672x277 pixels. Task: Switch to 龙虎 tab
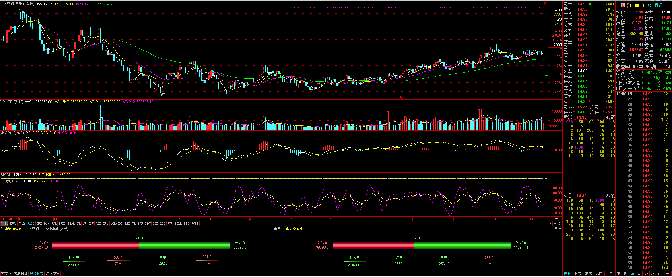(588, 274)
